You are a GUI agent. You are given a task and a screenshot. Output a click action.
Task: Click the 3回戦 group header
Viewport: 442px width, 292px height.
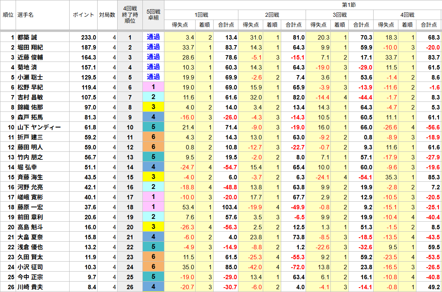(x=340, y=15)
